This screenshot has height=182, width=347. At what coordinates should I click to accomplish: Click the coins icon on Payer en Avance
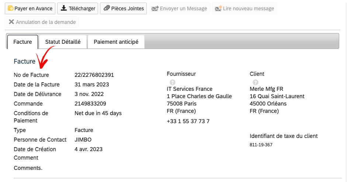point(10,8)
